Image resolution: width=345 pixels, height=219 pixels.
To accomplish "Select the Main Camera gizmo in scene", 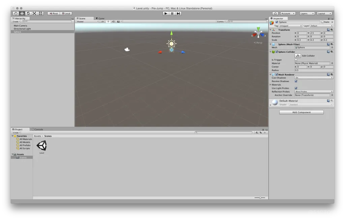I will 127,50.
